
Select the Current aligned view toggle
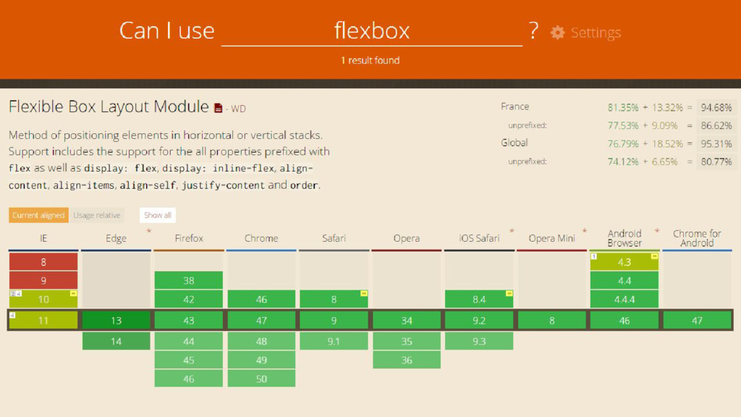click(x=38, y=215)
